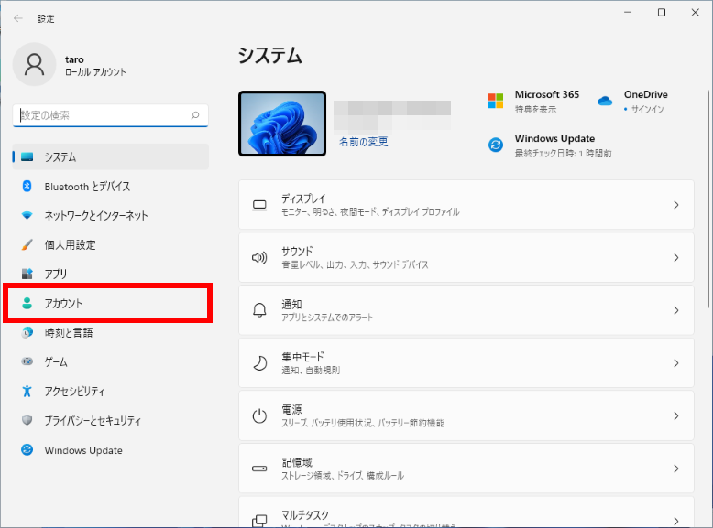Click the ゲーム controller icon
This screenshot has height=528, width=713.
tap(27, 361)
